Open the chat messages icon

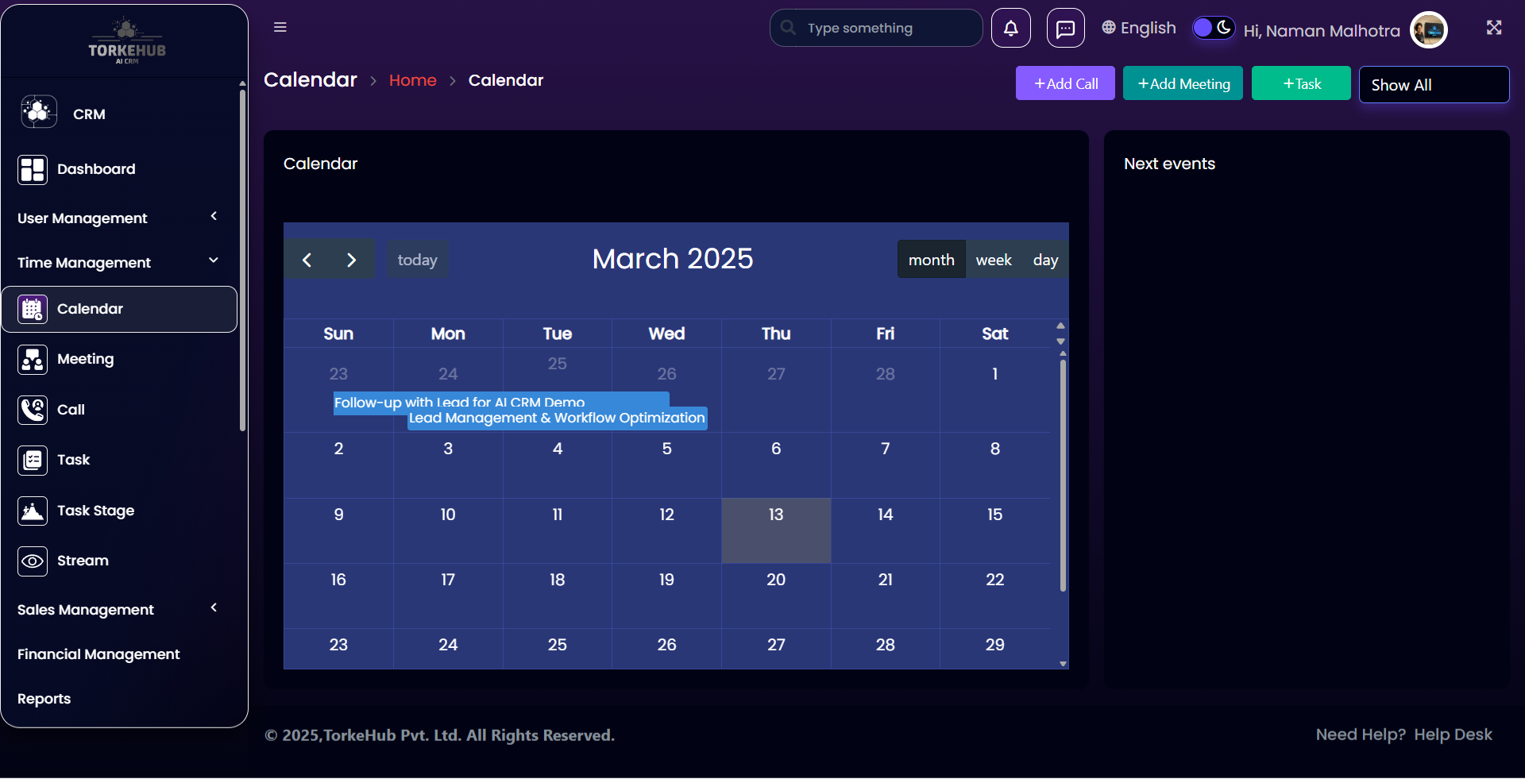(x=1065, y=29)
